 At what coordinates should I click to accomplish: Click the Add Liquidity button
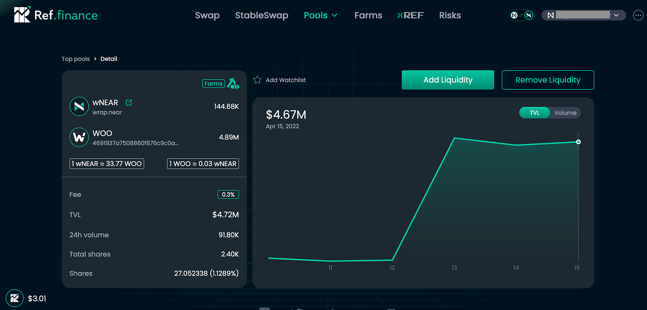click(448, 80)
